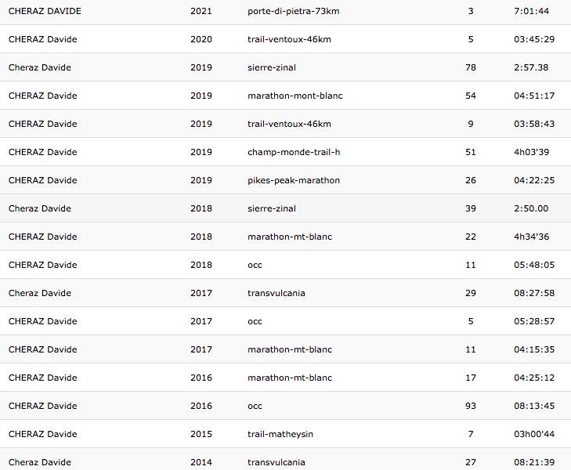Screen dimensions: 571x470
Task: Click the marathon-mont-blanc race name
Action: point(295,96)
